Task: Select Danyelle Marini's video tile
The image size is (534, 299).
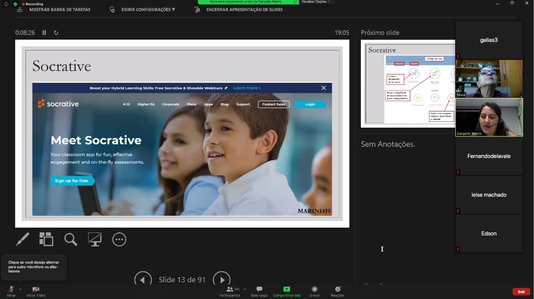Action: (x=489, y=117)
